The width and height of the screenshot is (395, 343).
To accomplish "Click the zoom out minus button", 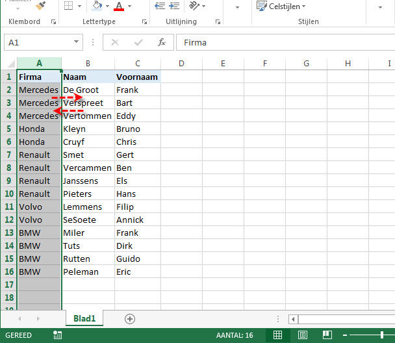I will coord(345,335).
